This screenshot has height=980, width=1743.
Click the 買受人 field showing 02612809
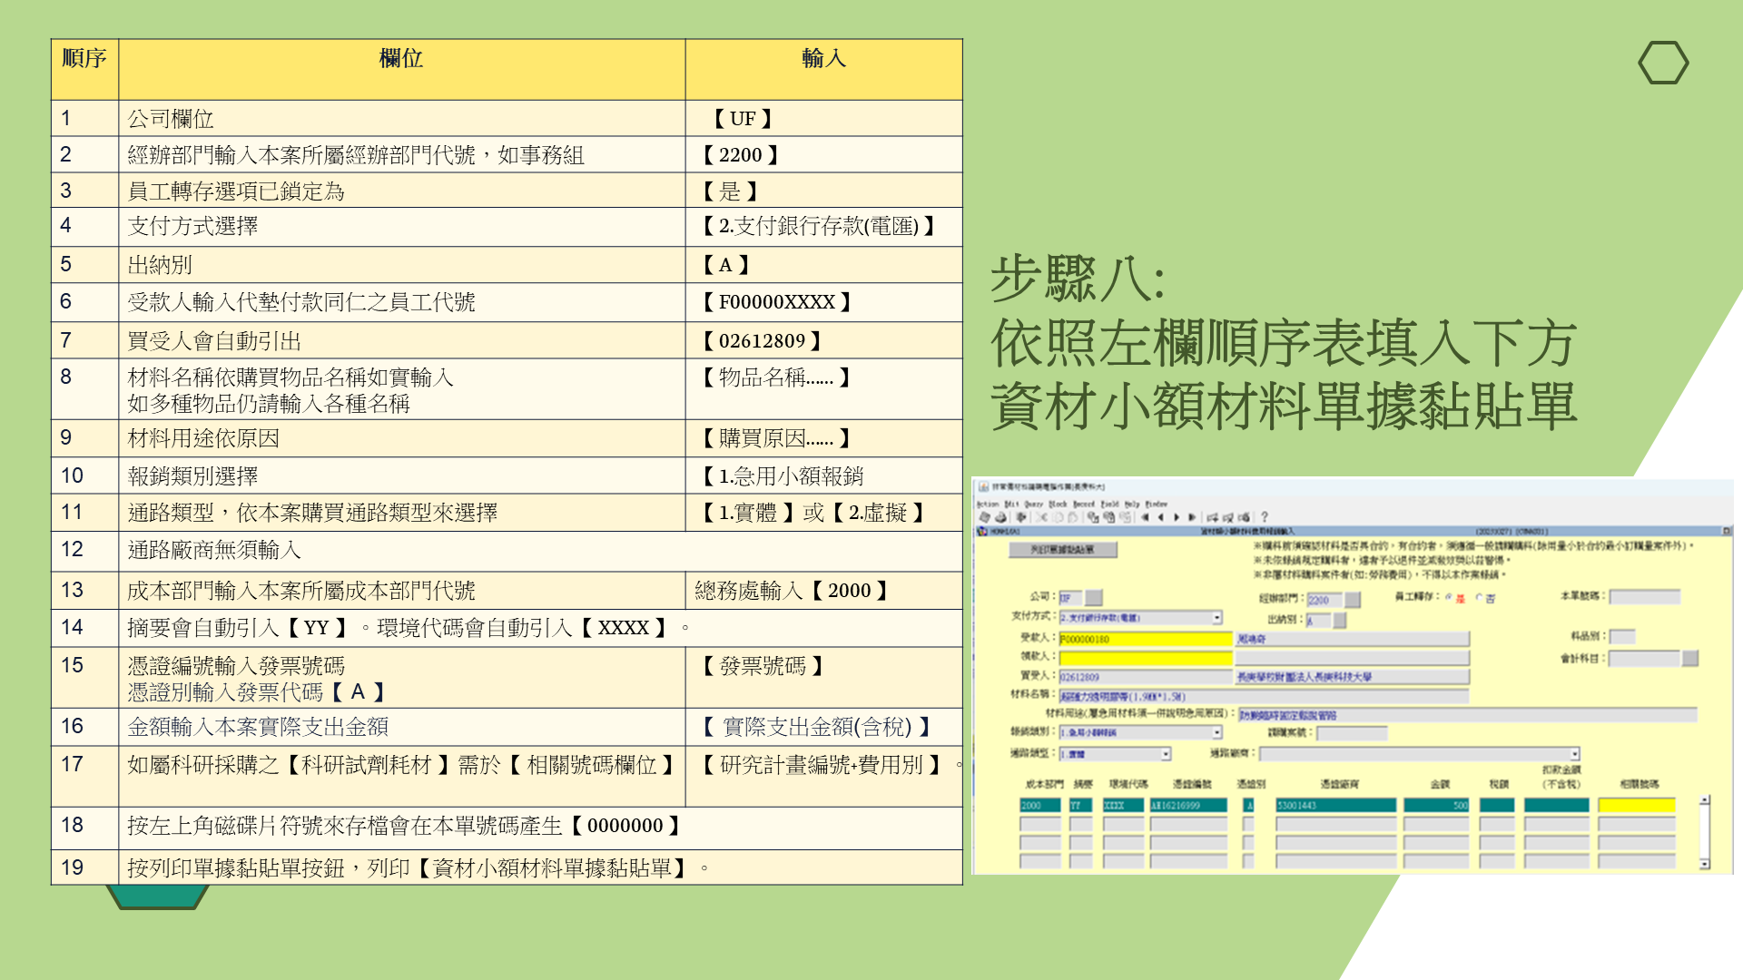tap(1146, 677)
